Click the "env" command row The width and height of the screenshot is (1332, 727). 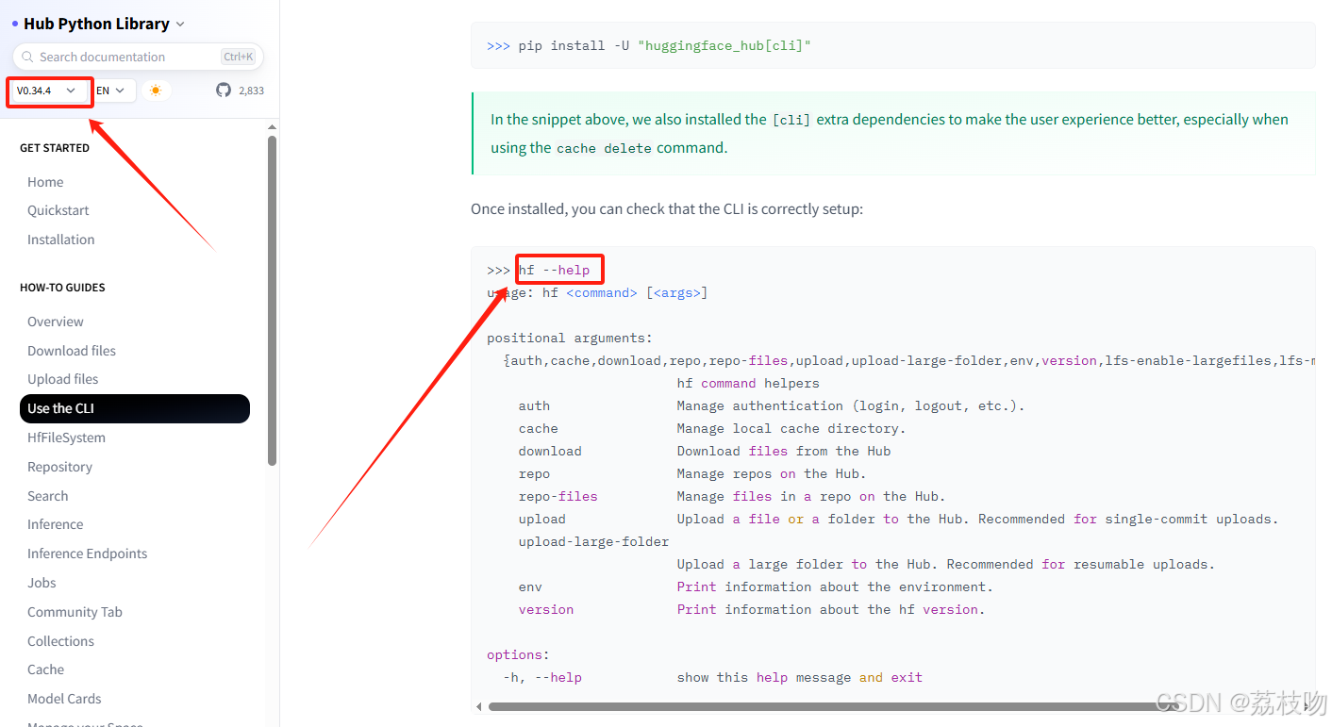(x=756, y=587)
